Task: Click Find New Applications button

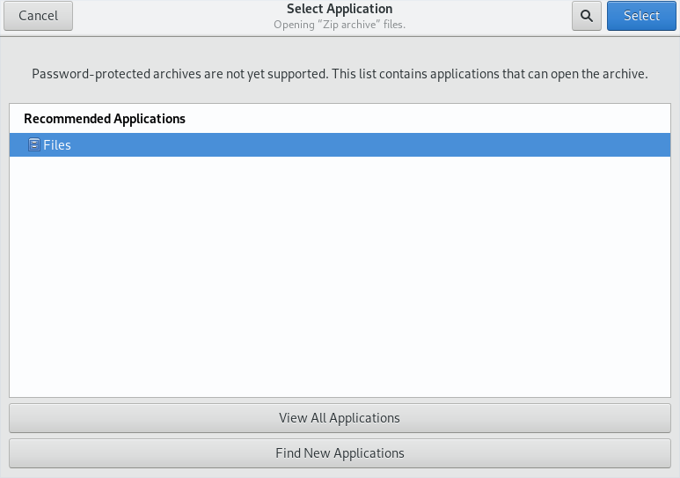Action: pos(340,453)
